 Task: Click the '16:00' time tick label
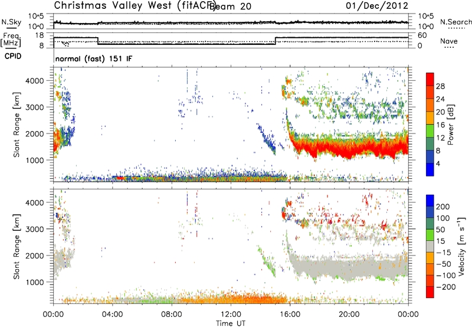(x=290, y=315)
